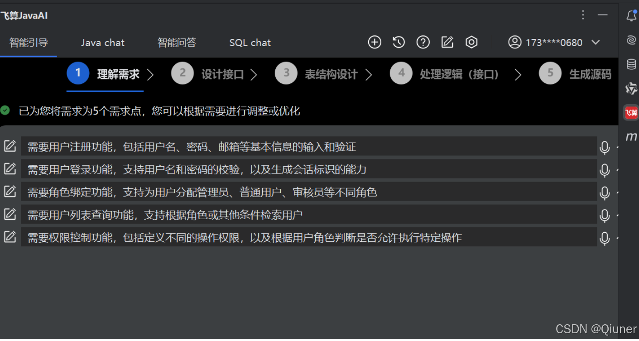Open session history via the clock icon

tap(399, 42)
